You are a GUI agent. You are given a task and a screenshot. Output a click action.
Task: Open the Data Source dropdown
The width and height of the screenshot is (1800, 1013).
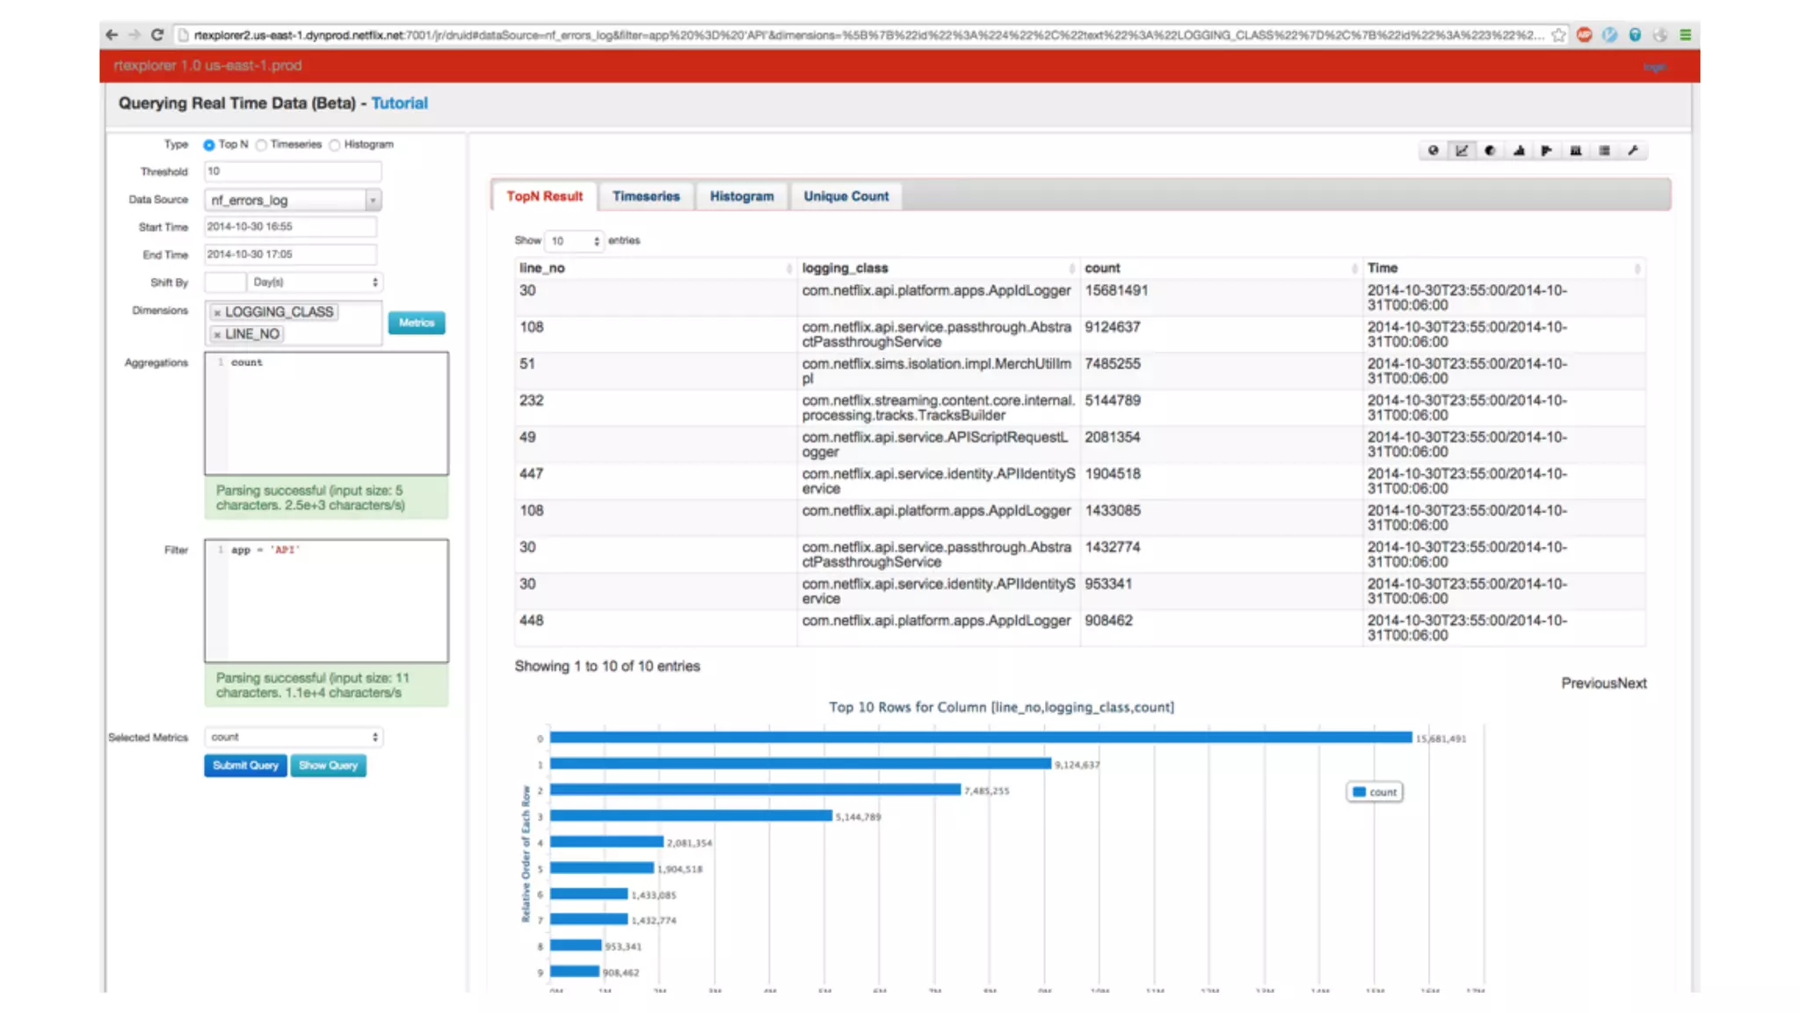[x=293, y=200]
